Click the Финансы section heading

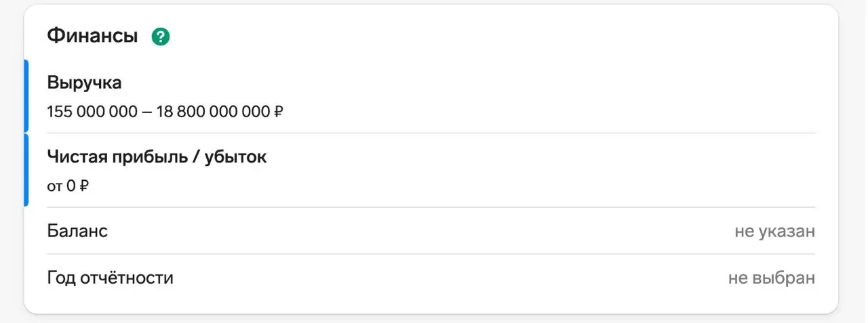[x=92, y=37]
